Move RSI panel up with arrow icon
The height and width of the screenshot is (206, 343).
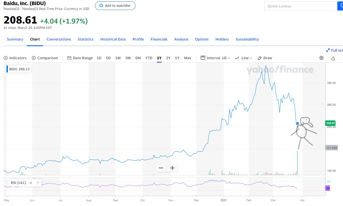coord(38,183)
